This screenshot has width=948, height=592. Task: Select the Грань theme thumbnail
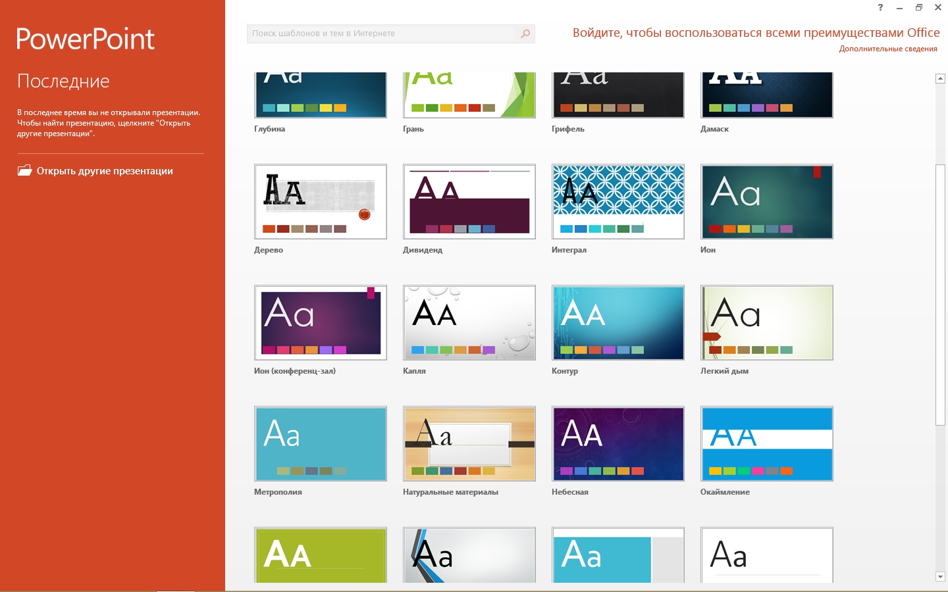469,95
